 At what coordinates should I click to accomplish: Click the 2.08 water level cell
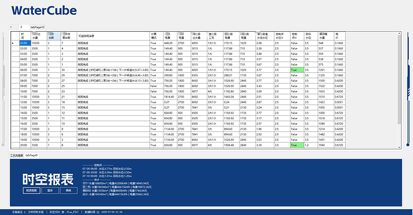265,43
